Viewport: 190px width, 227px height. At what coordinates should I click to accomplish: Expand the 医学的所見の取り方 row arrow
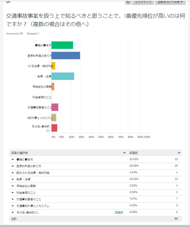(13, 166)
